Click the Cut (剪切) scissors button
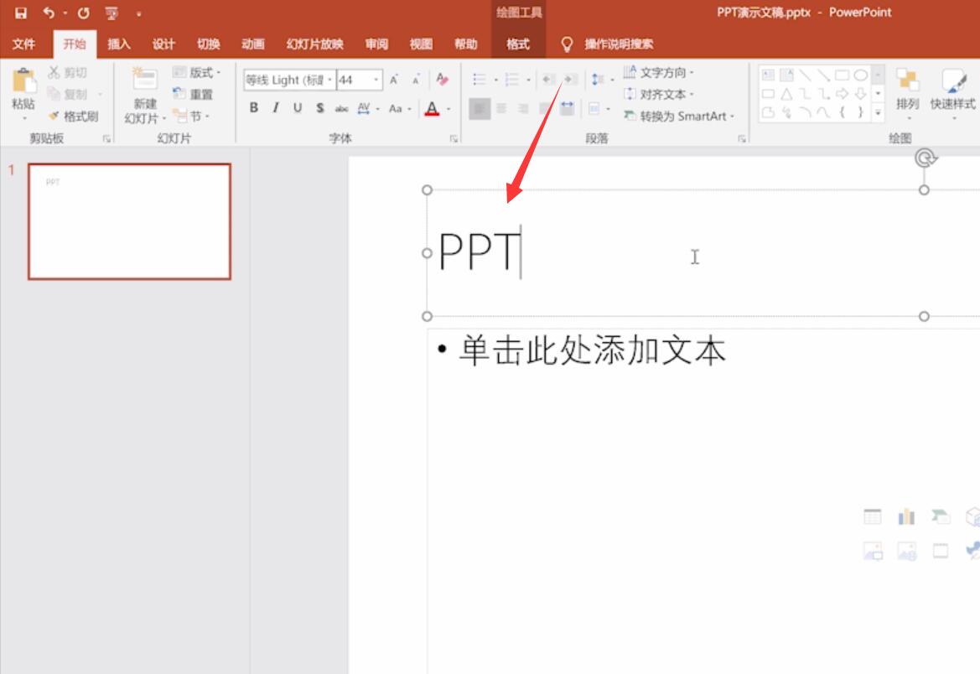 [68, 73]
